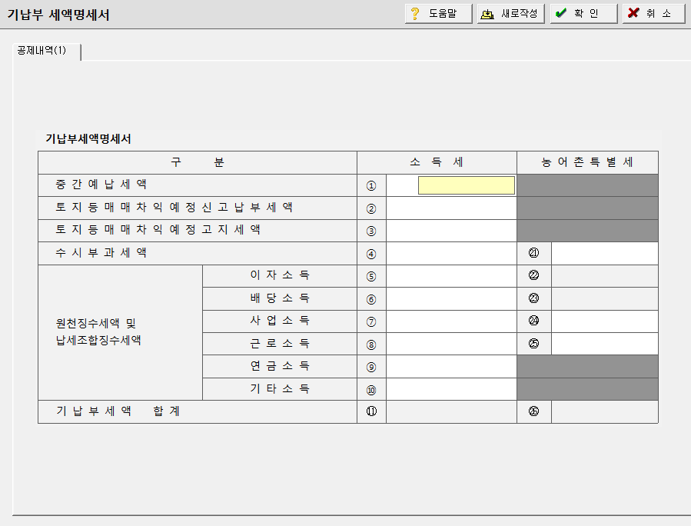The image size is (691, 526).
Task: Click the 기납부 세액명세서 window title
Action: point(58,15)
